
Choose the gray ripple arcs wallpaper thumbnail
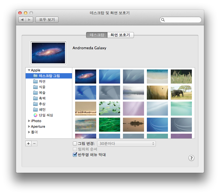coord(181,125)
